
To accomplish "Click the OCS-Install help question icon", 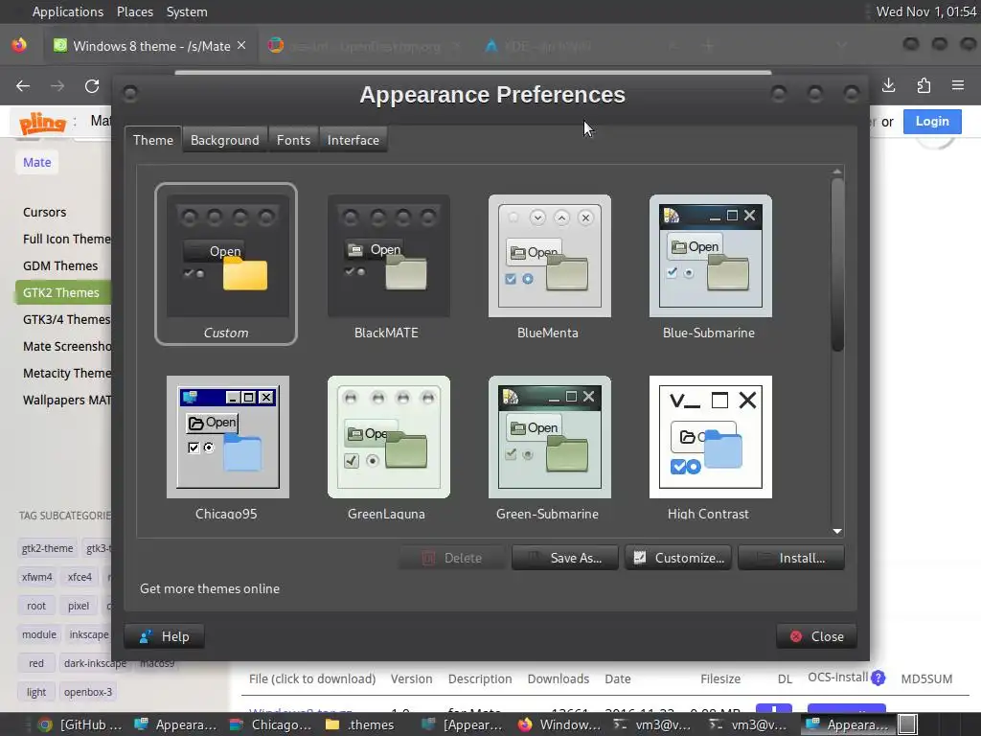I will pos(878,678).
